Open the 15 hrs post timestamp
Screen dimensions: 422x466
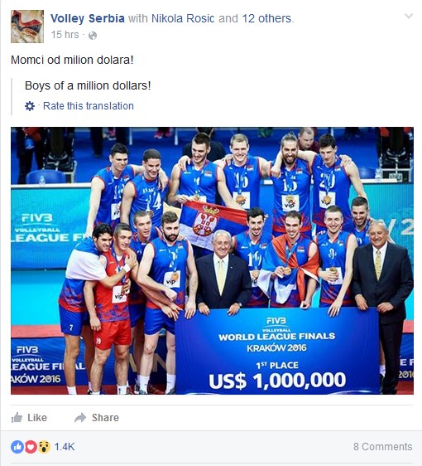pos(65,35)
